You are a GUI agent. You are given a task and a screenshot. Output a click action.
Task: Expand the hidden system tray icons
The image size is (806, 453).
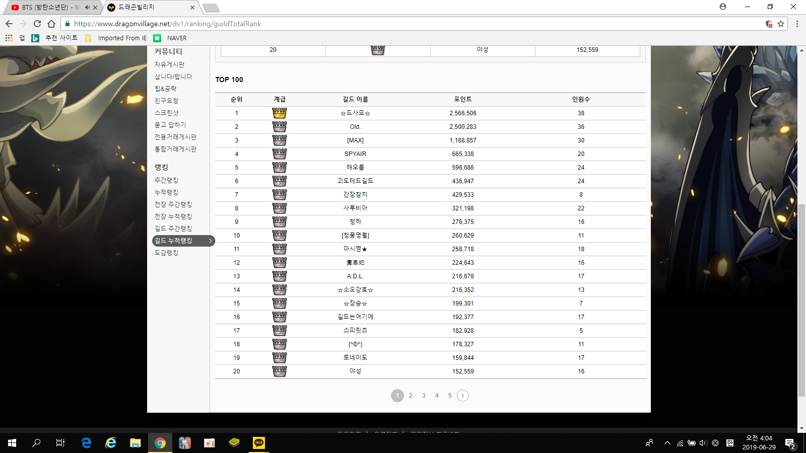pyautogui.click(x=667, y=443)
